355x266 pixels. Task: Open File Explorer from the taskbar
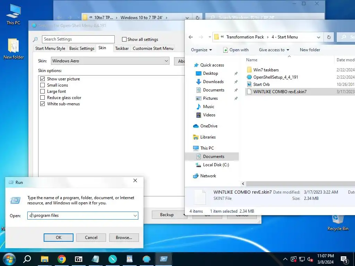point(44,259)
